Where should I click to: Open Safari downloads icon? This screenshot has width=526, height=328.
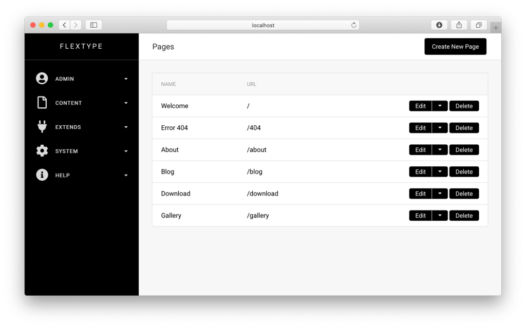(x=439, y=25)
